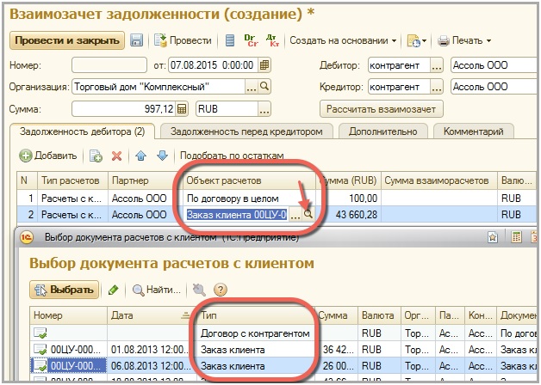Click Подобрать по остаткам button
Image resolution: width=541 pixels, height=385 pixels.
click(232, 156)
